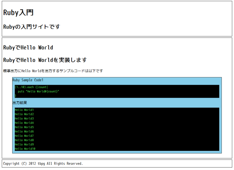234x170 pixels.
Task: Click the black code sample block
Action: pyautogui.click(x=117, y=91)
